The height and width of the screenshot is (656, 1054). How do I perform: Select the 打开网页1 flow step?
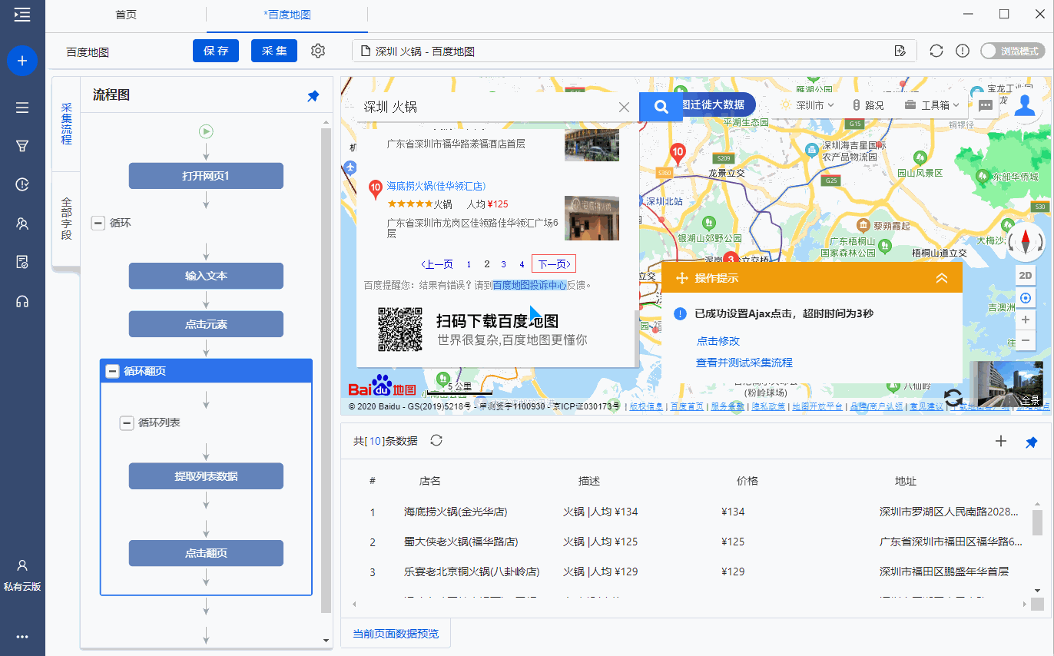click(x=206, y=176)
